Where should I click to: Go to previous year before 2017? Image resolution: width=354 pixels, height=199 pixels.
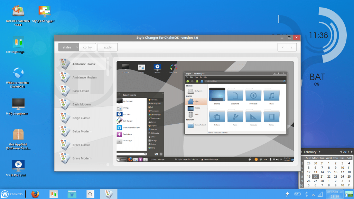(x=341, y=152)
